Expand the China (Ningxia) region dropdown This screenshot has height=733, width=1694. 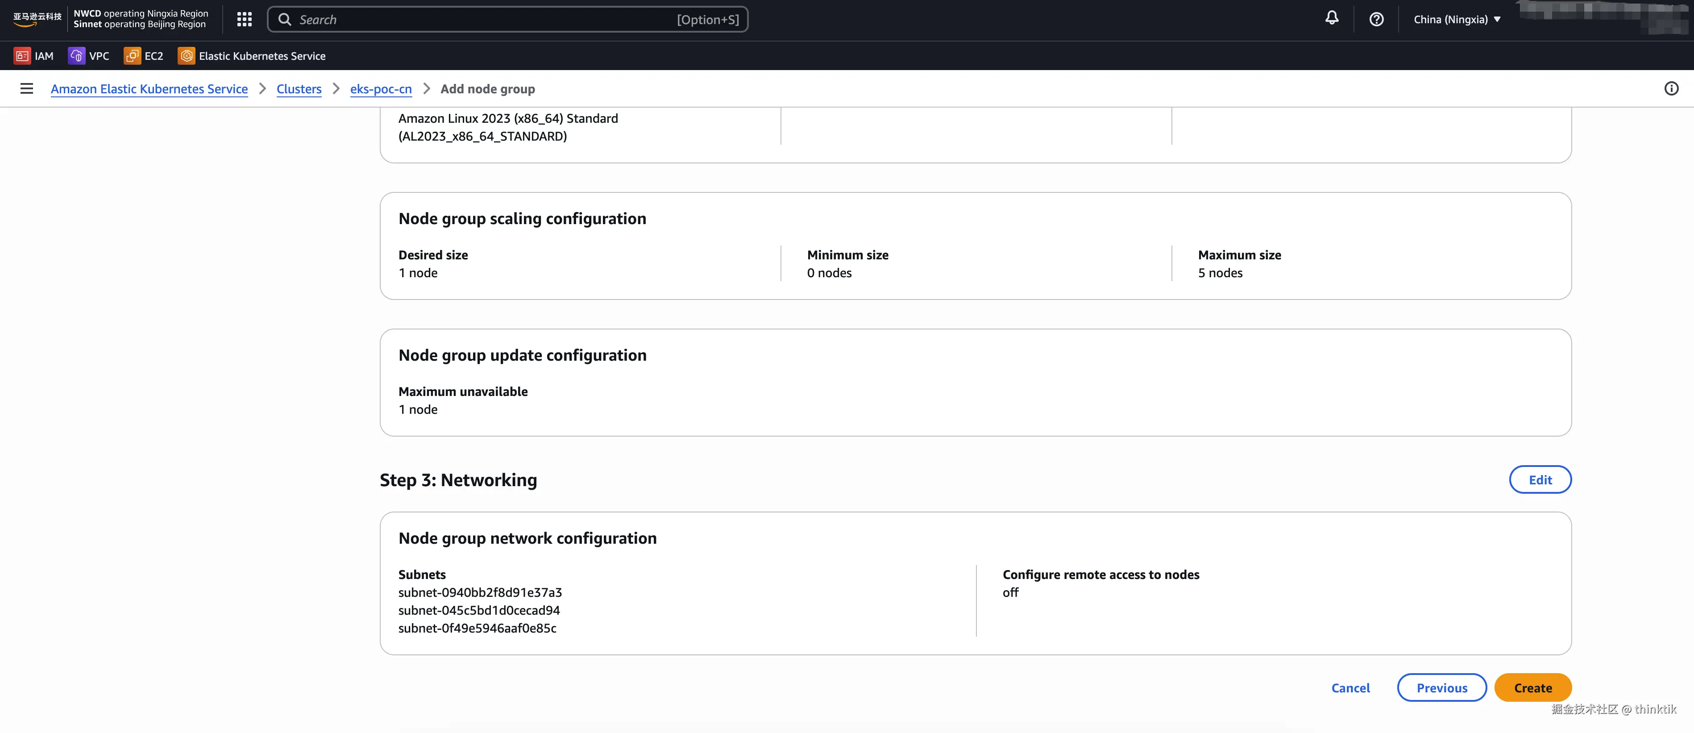click(1457, 20)
